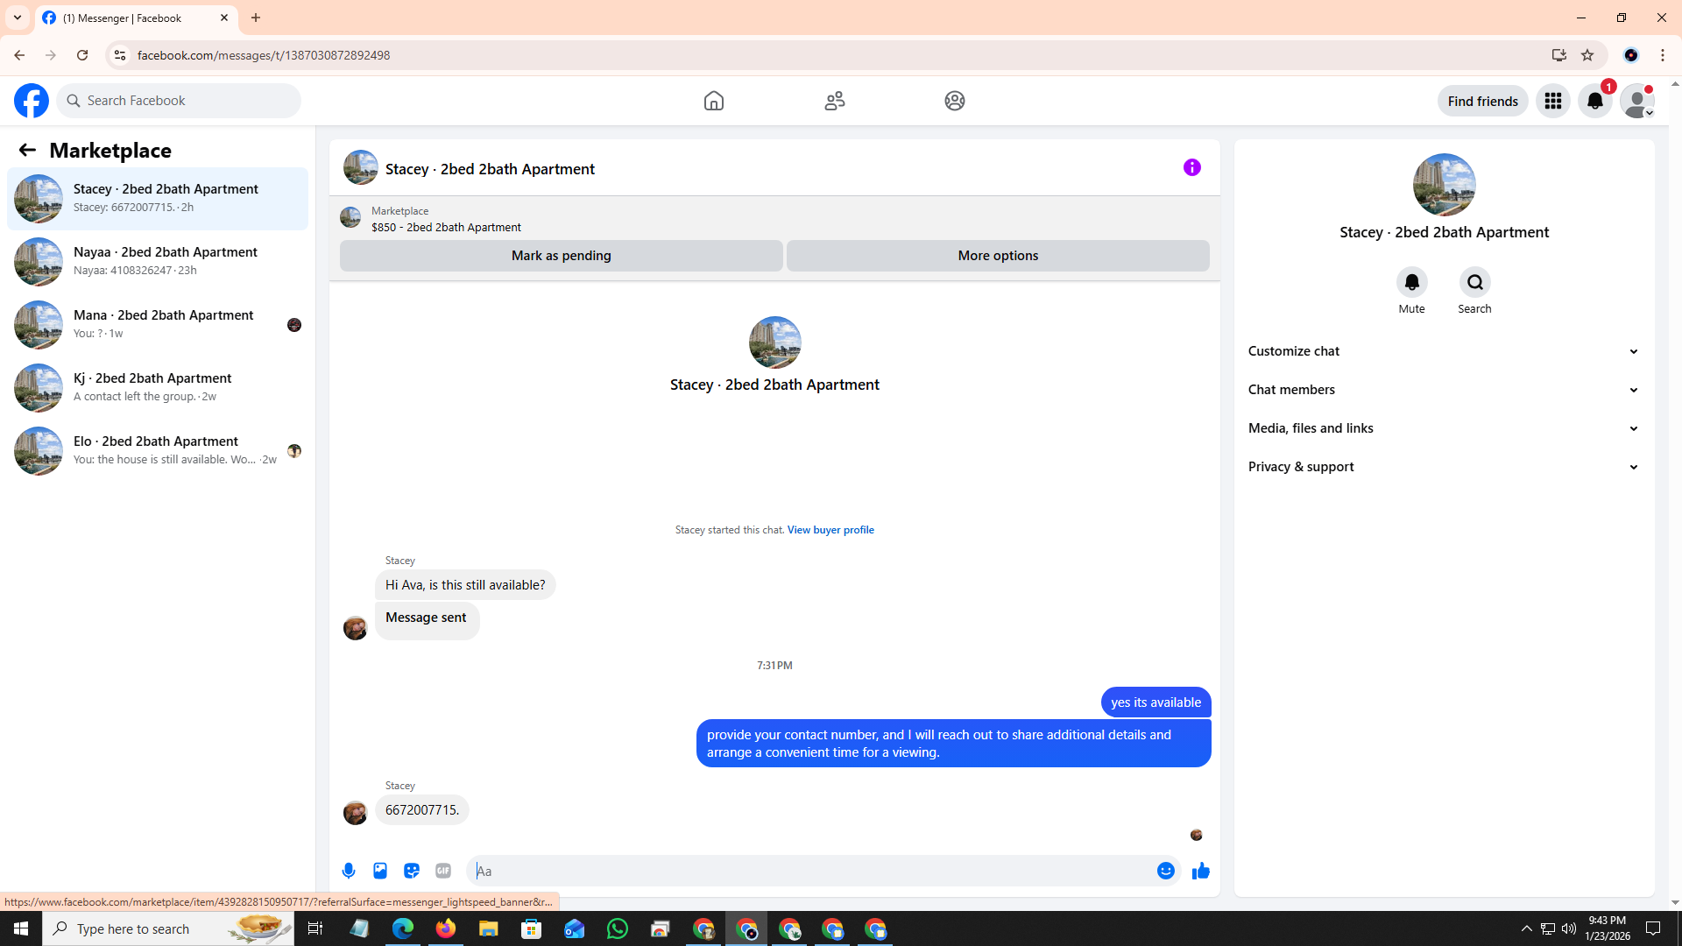The width and height of the screenshot is (1682, 946).
Task: Search within the conversation
Action: click(1474, 283)
